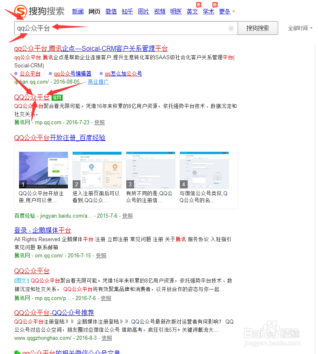
Task: Open the QQ公众平台 official site result
Action: (32, 97)
